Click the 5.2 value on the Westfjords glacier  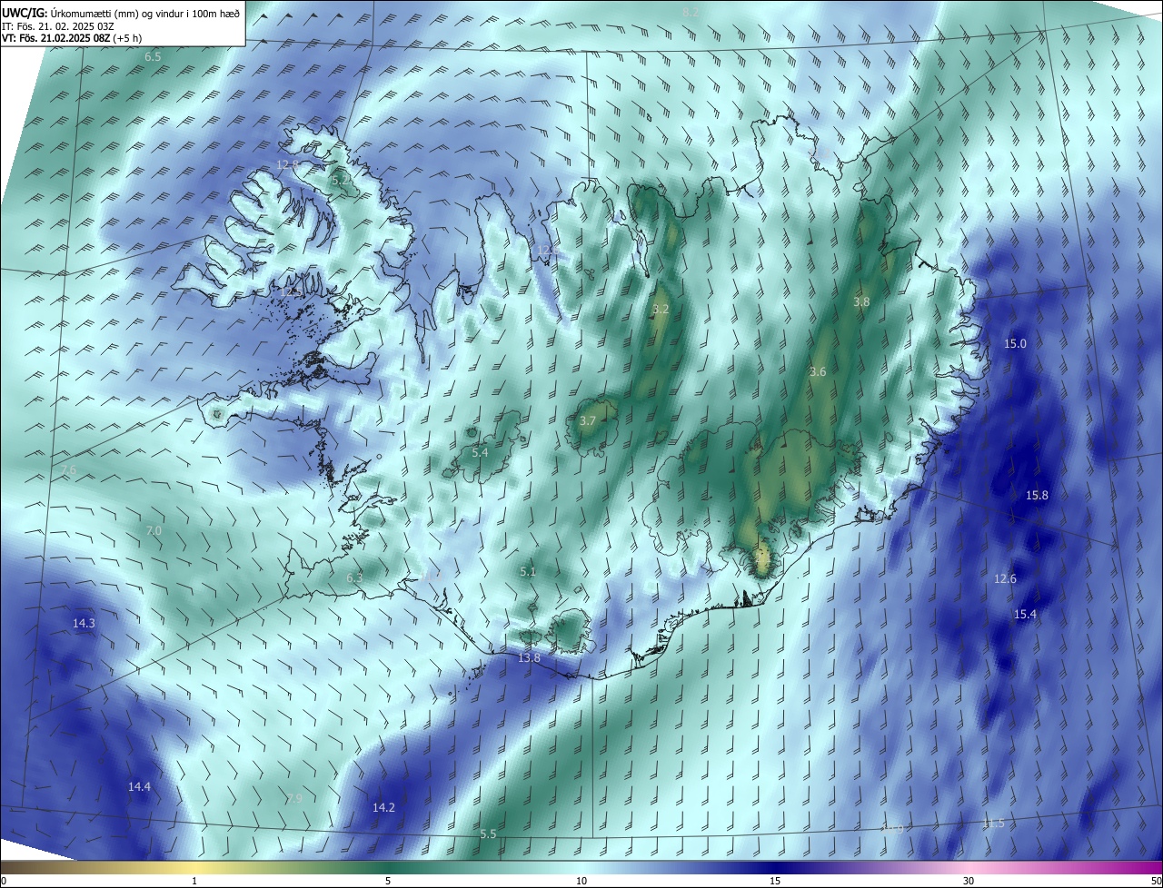point(341,181)
